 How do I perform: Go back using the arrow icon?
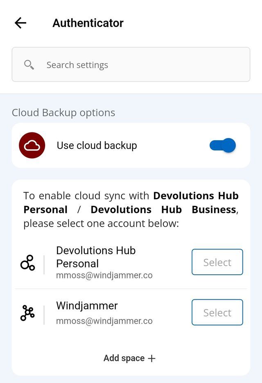point(20,23)
